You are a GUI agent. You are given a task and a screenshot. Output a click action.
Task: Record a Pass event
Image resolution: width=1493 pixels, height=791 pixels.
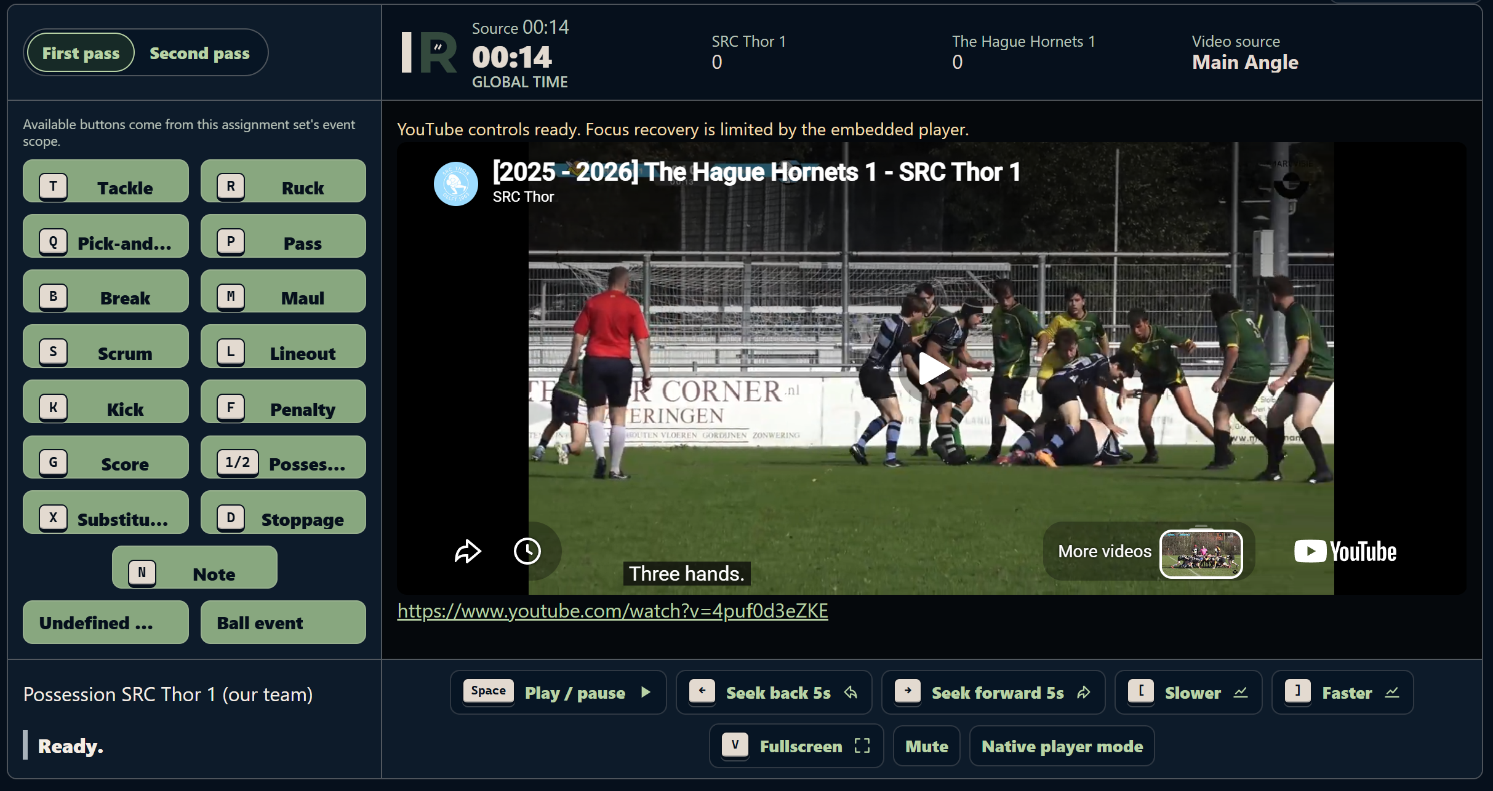283,237
